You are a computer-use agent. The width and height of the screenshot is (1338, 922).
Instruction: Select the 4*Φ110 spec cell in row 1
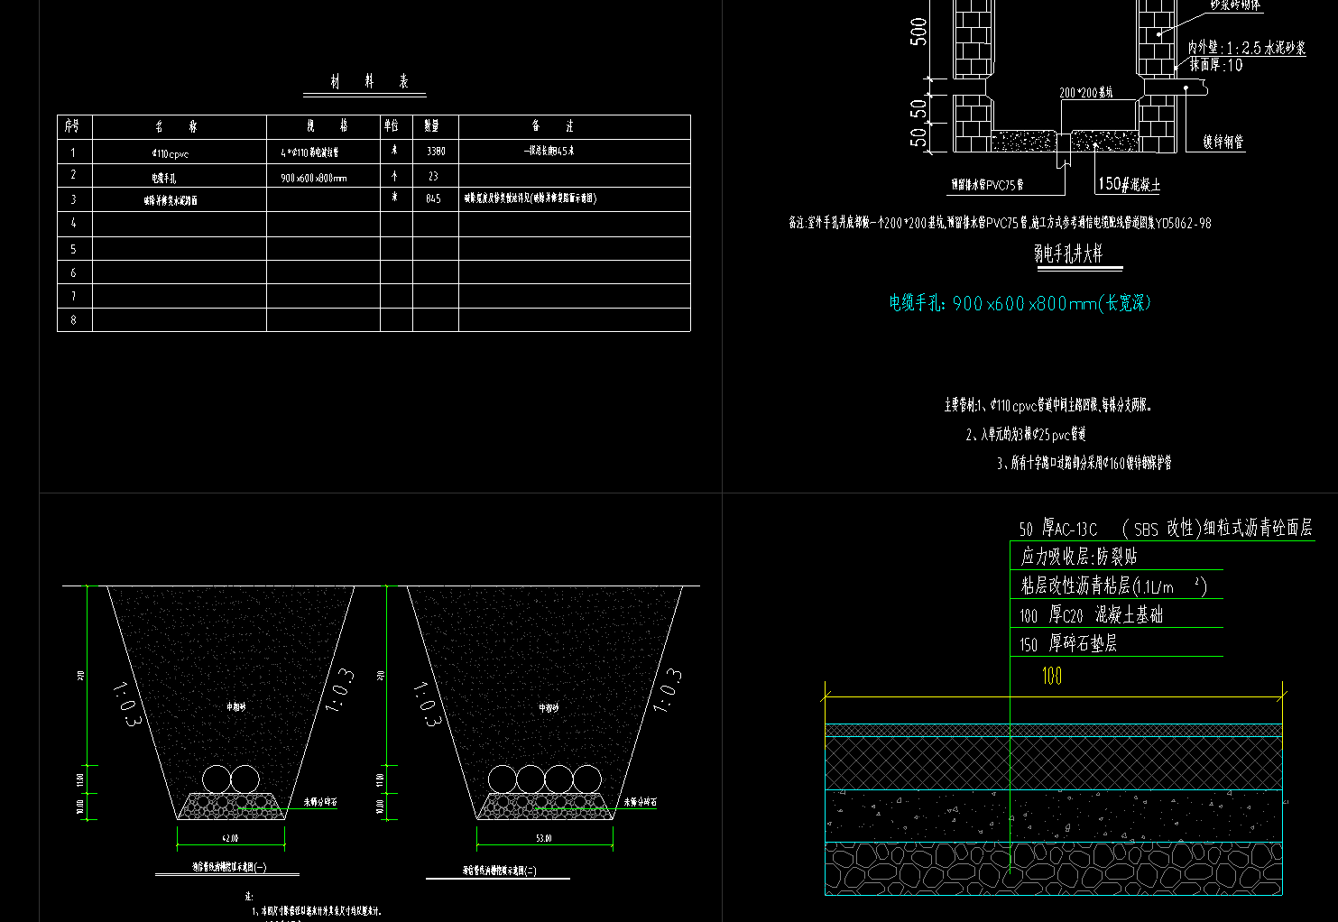point(309,152)
